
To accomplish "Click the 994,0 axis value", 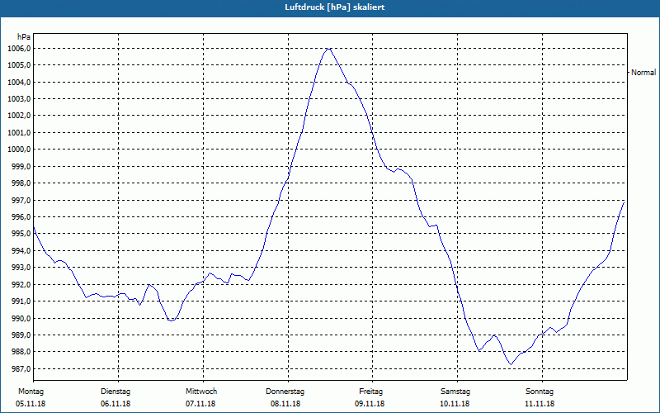I will [x=21, y=251].
